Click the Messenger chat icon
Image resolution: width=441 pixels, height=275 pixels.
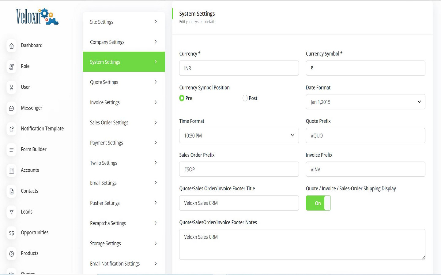coord(12,108)
